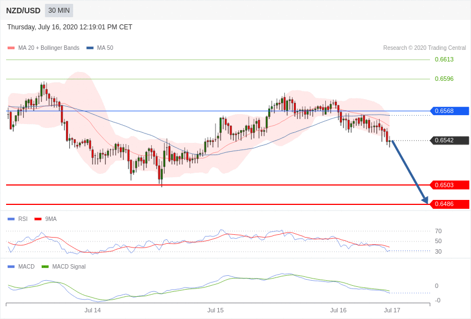
Task: Click the RSI legend swatch
Action: point(11,219)
